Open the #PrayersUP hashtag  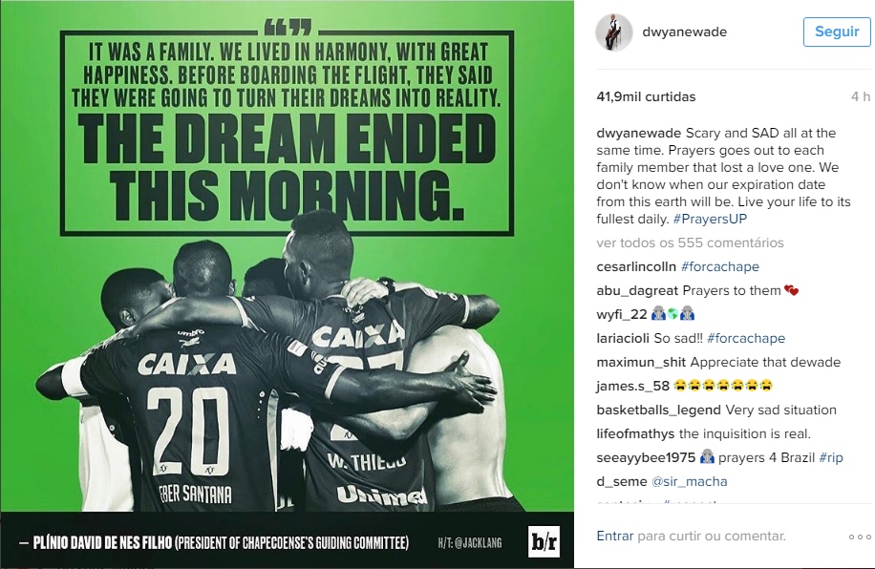point(710,219)
